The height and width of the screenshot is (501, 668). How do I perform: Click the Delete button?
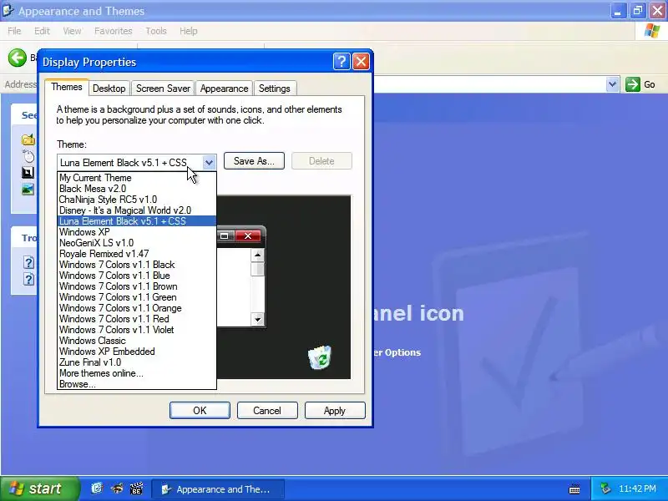(x=321, y=161)
